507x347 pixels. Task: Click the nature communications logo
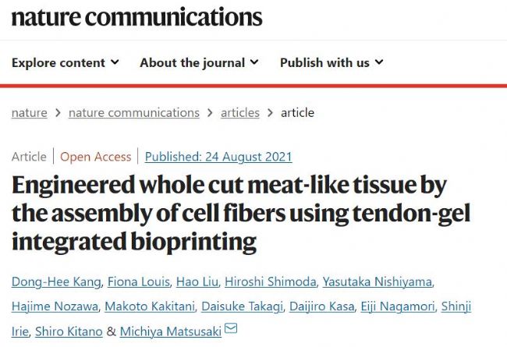coord(136,18)
